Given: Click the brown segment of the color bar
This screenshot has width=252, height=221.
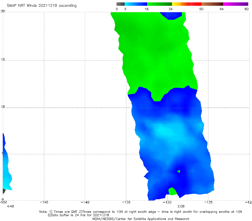Looking at the screenshot, I should 212,4.
